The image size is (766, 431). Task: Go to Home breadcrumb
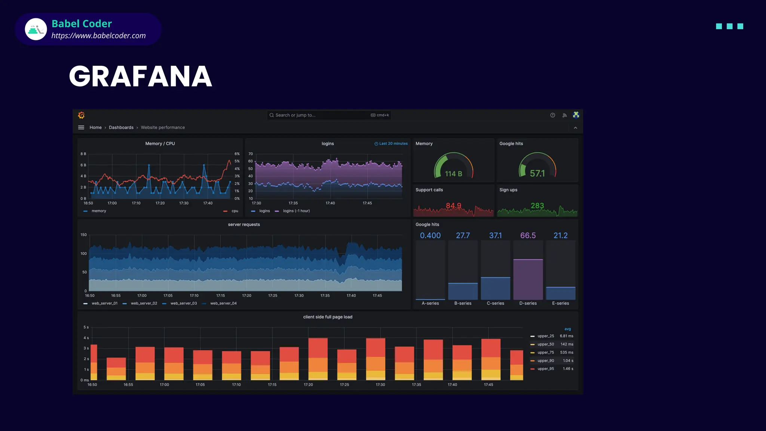pos(95,128)
